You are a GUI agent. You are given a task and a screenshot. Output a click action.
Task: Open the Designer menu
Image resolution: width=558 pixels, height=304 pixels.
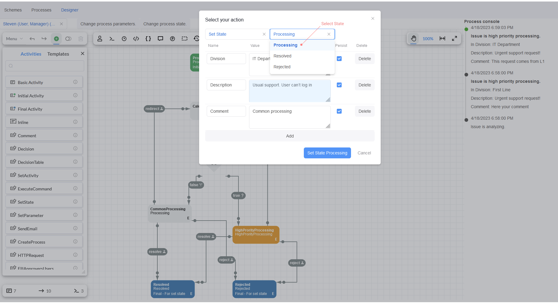(x=70, y=10)
